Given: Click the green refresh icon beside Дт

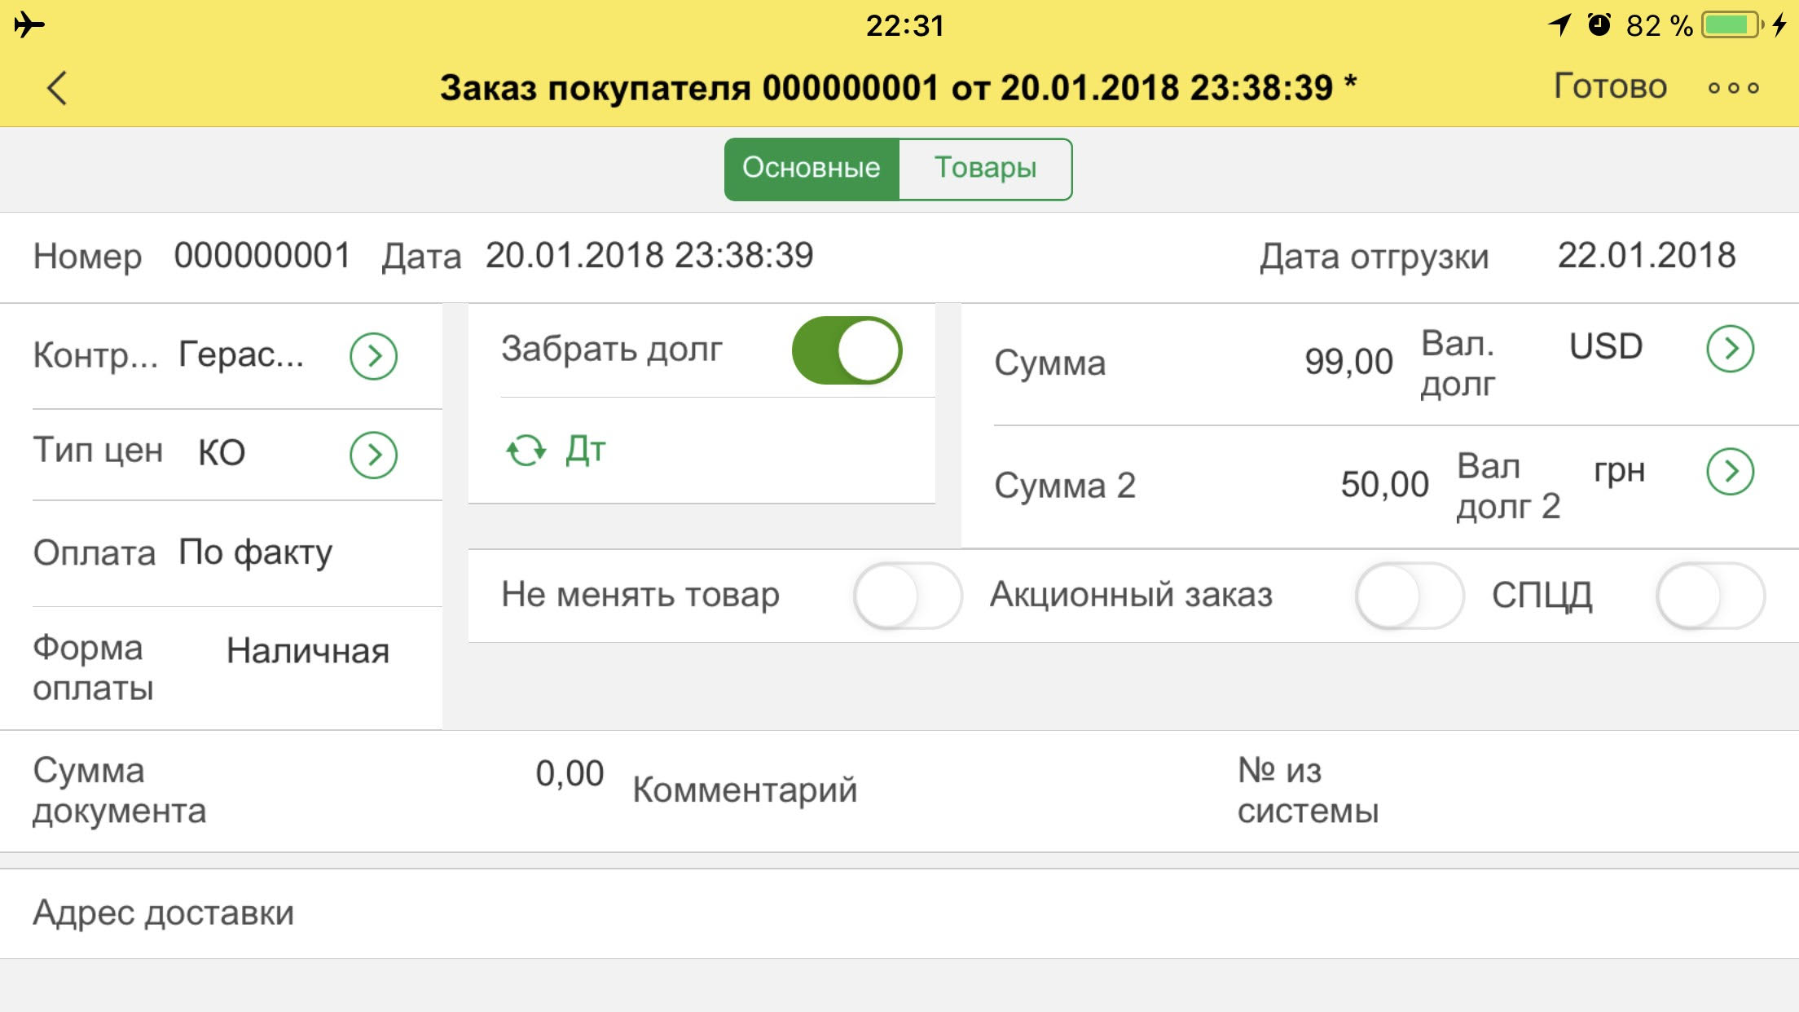Looking at the screenshot, I should (526, 450).
